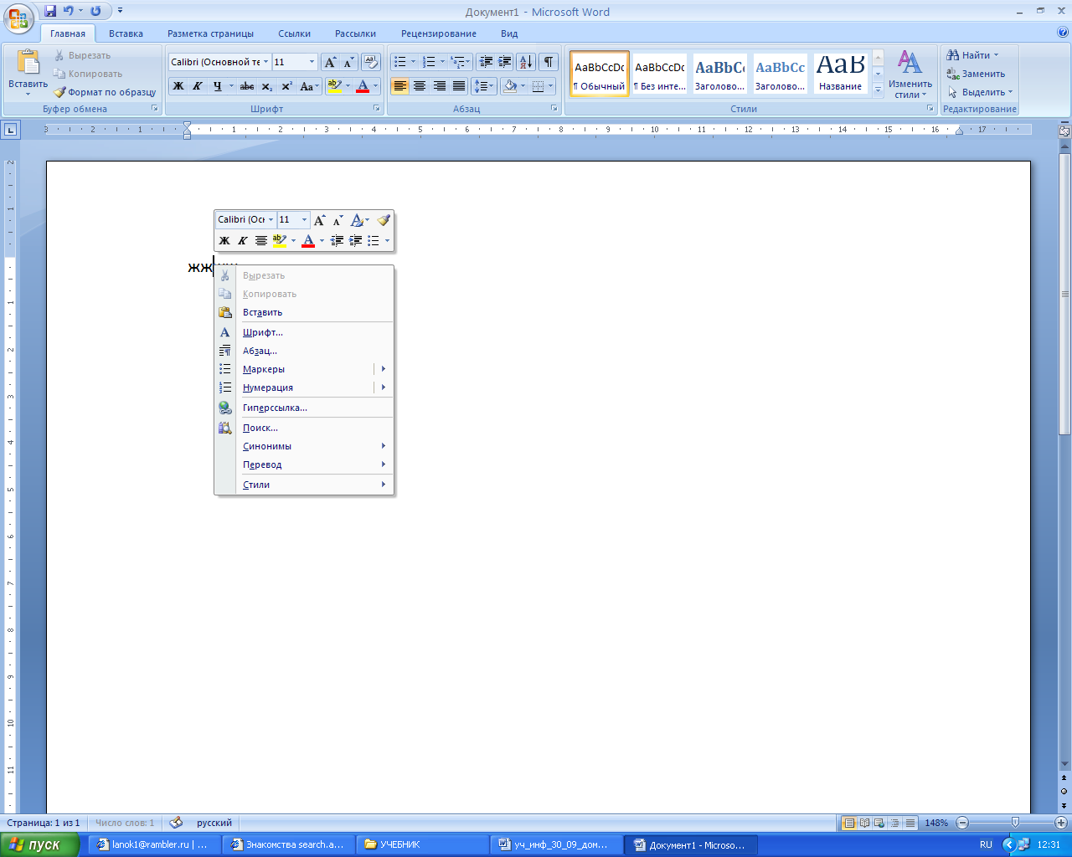Increase indent in the mini toolbar
The width and height of the screenshot is (1072, 857).
coord(355,241)
